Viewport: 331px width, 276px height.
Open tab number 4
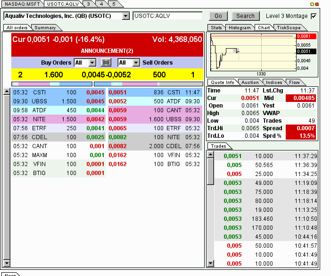(101, 4)
